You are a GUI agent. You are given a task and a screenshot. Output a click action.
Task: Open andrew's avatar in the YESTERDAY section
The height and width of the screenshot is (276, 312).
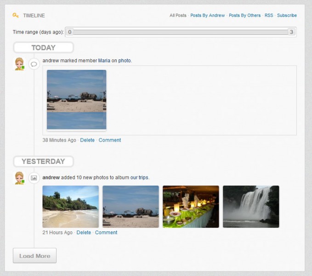click(19, 178)
